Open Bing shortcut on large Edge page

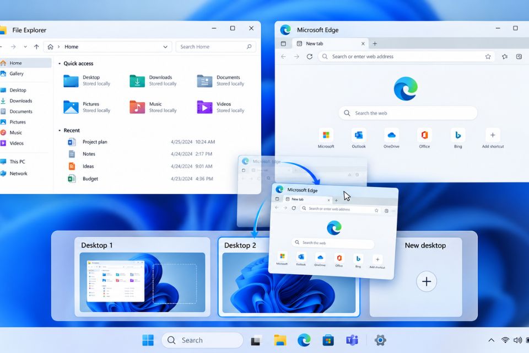[458, 138]
